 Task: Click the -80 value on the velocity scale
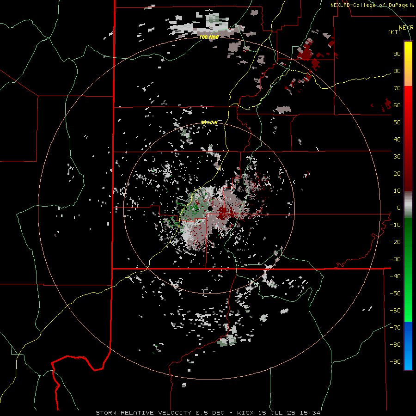click(x=395, y=345)
